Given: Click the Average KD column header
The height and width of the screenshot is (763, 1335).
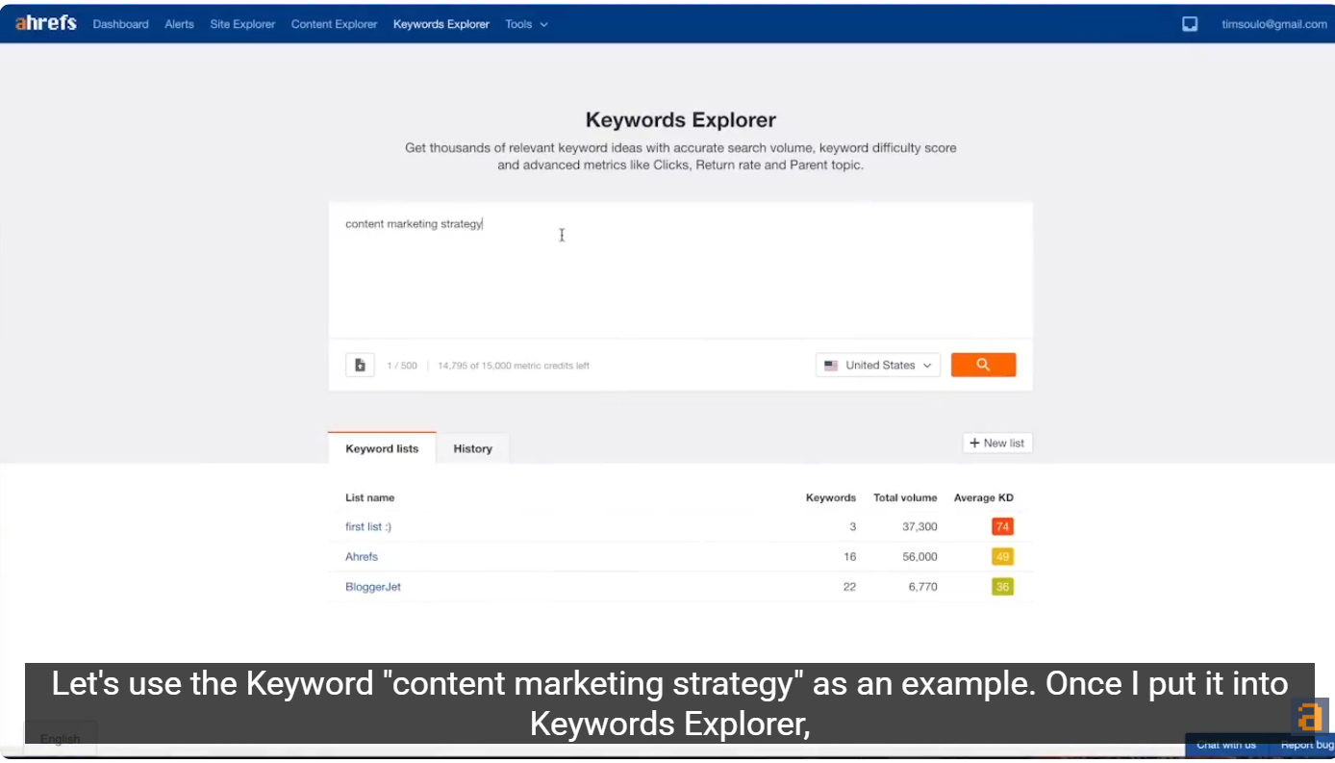Looking at the screenshot, I should [x=983, y=497].
